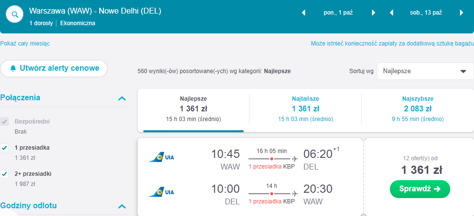
Task: Switch to the Najszybsze tab
Action: pos(418,109)
